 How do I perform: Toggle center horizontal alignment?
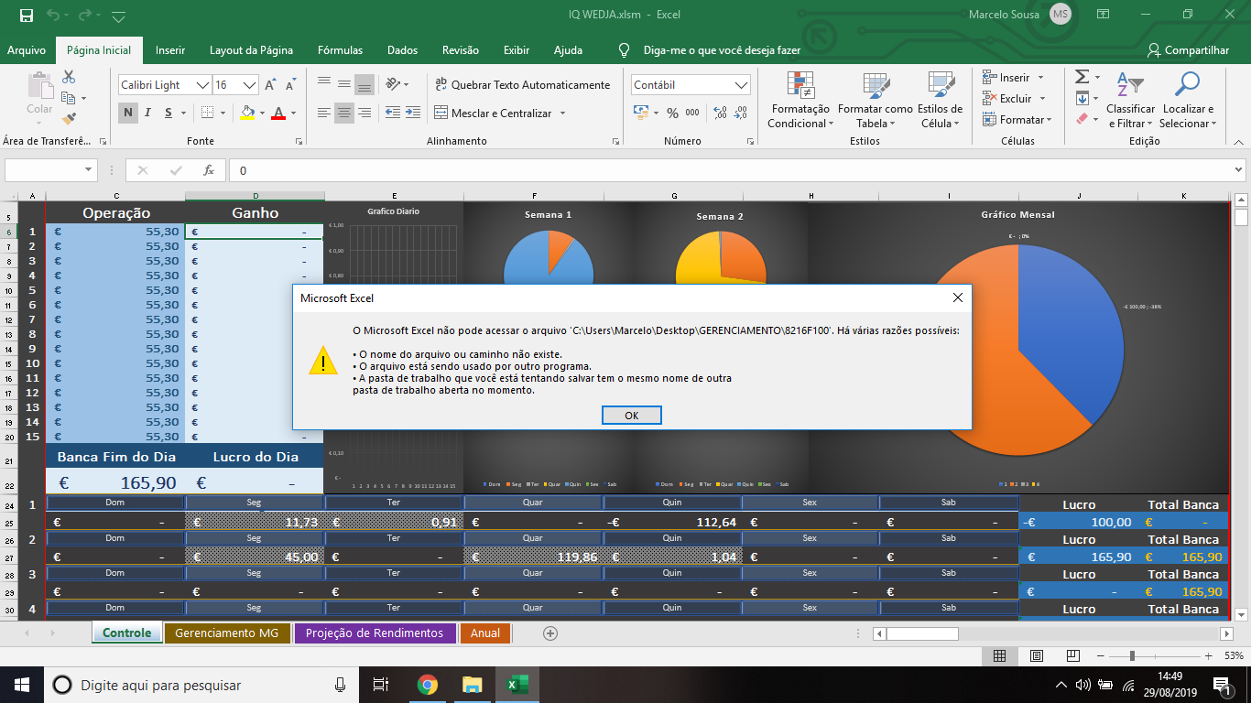click(344, 113)
